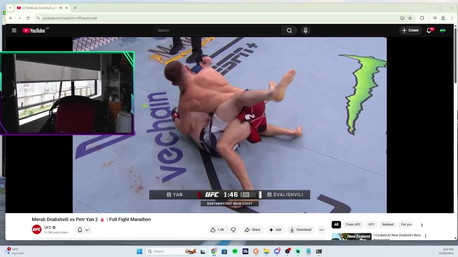Screen dimensions: 458x257
Task: Share the video
Action: click(x=253, y=230)
